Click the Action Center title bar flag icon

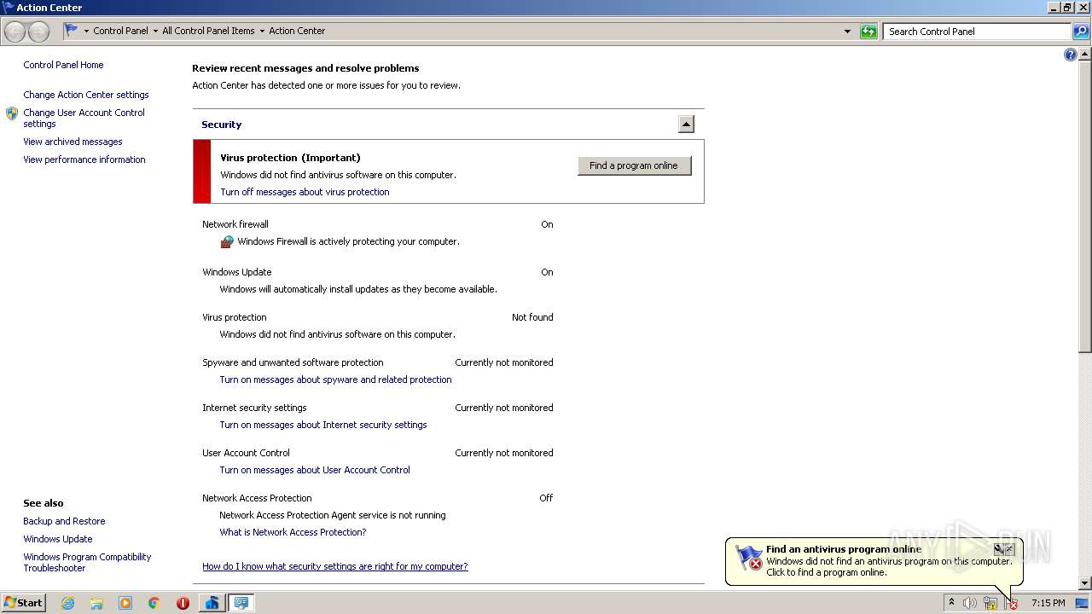click(x=8, y=7)
